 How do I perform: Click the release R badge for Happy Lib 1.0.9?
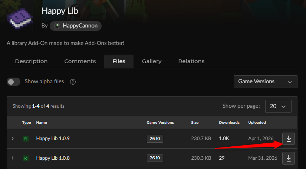coord(26,139)
